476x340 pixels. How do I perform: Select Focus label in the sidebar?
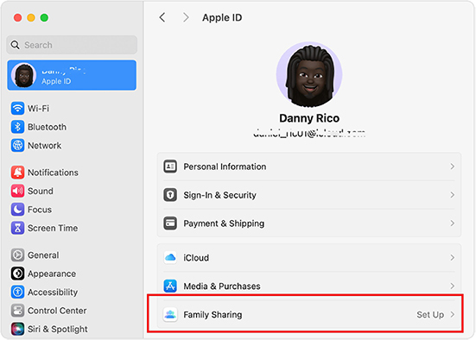coord(40,210)
